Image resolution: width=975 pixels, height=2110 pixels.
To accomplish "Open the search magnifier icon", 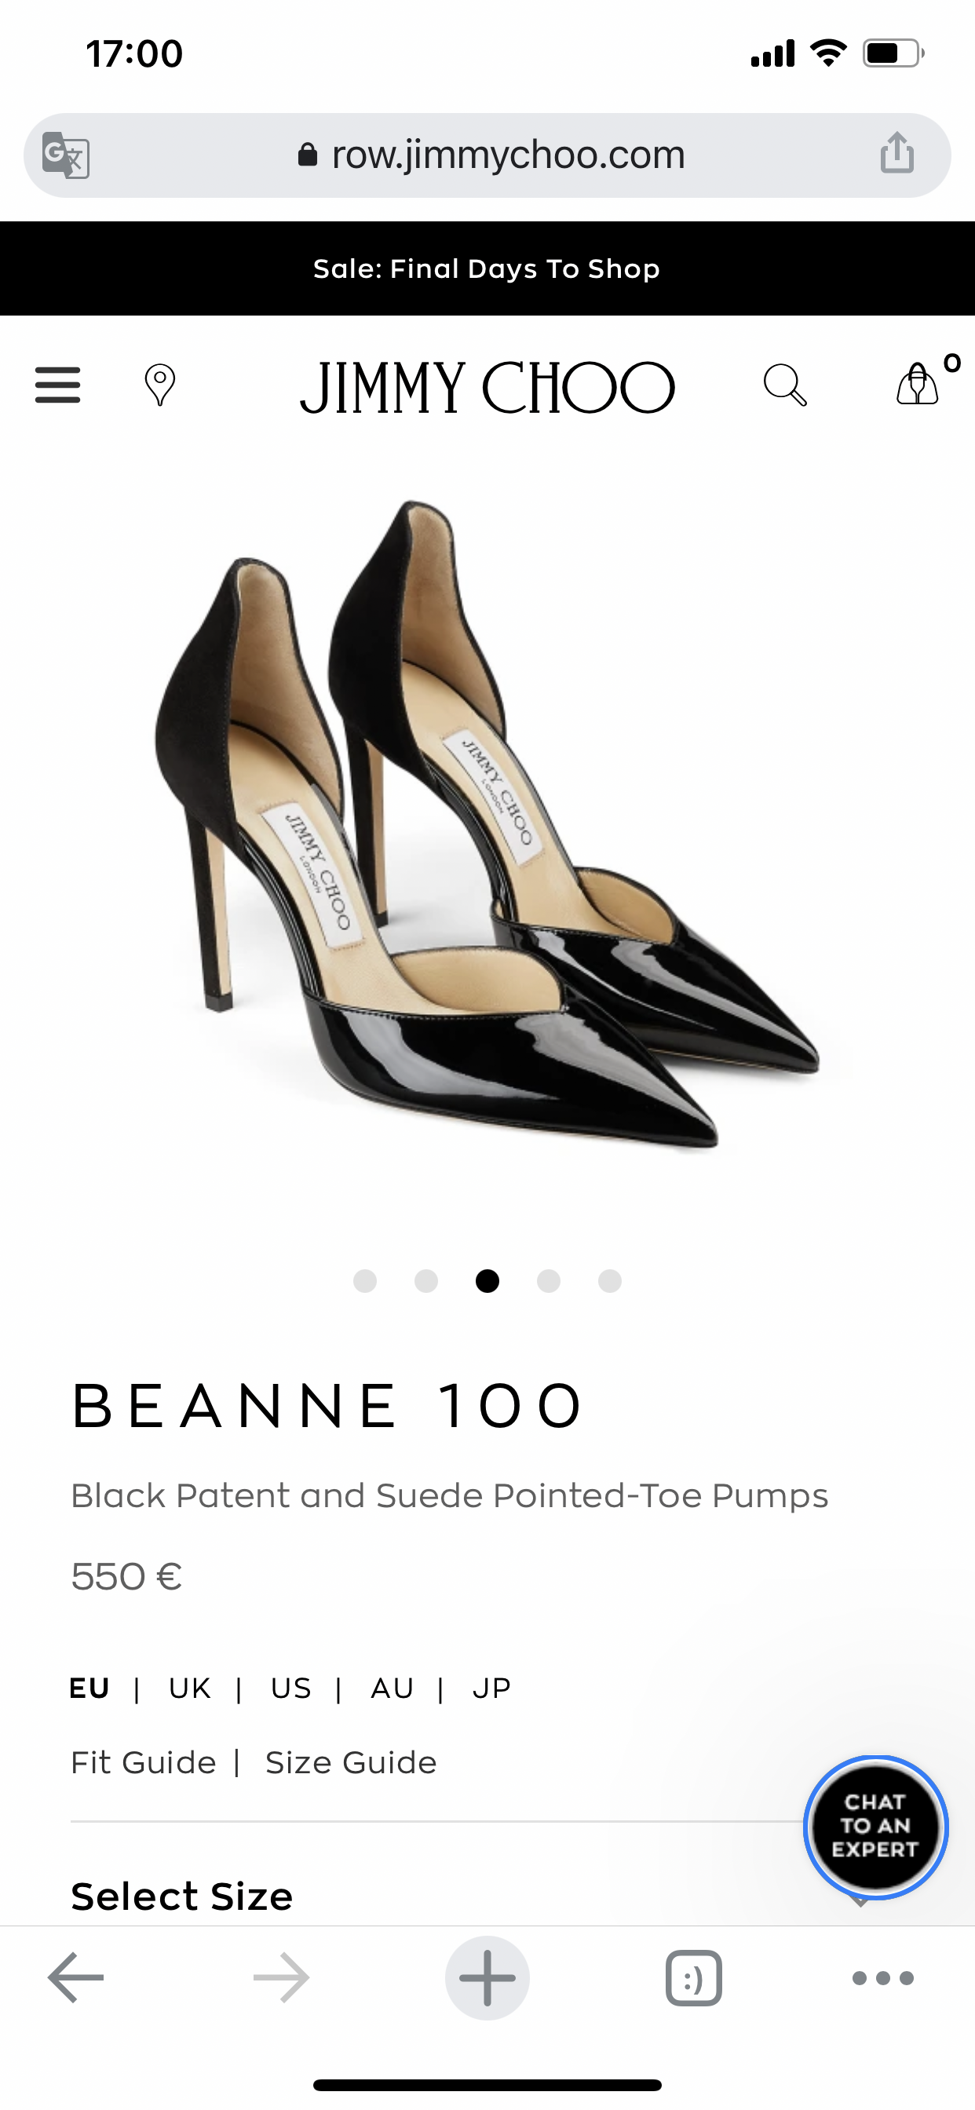I will pos(785,385).
